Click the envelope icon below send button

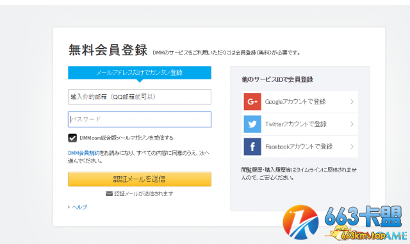[x=109, y=193]
